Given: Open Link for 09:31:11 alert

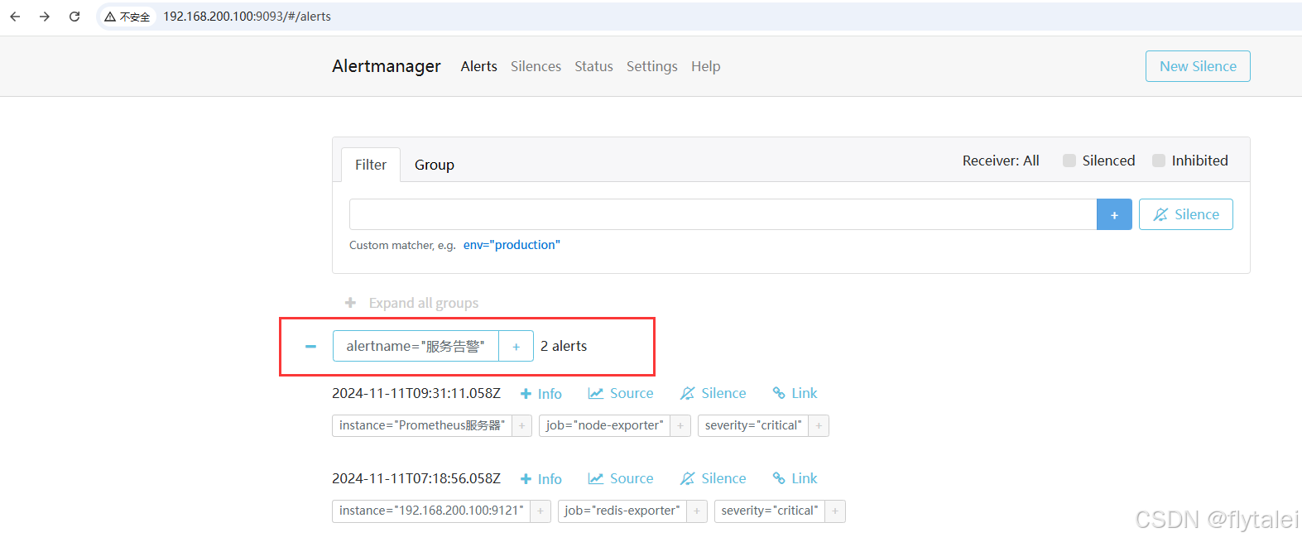Looking at the screenshot, I should tap(795, 393).
